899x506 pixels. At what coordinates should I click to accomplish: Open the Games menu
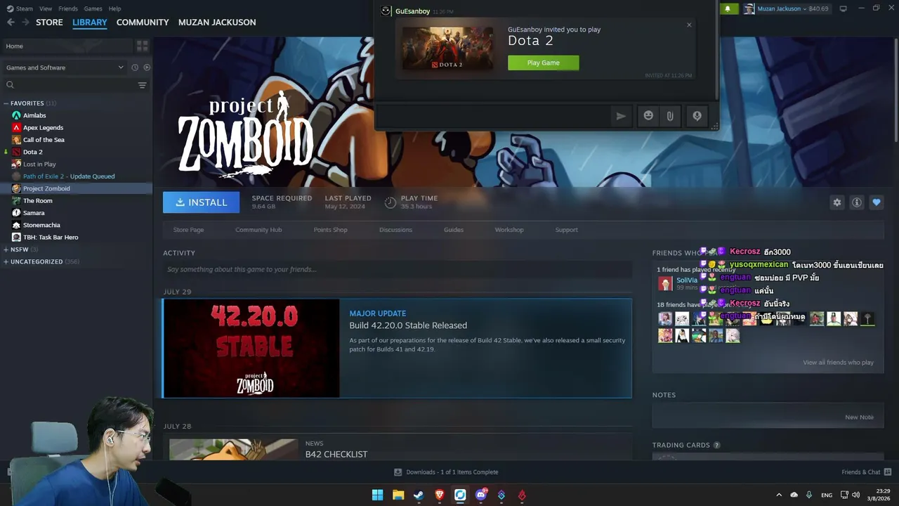click(93, 8)
